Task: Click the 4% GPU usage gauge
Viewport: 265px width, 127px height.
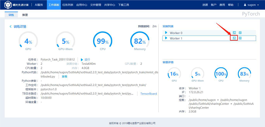Action: click(x=28, y=41)
